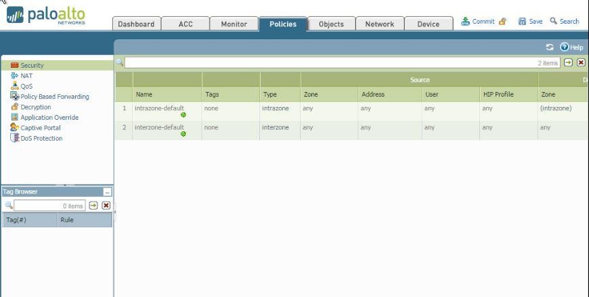
Task: Click the refresh icon next to Help
Action: (x=550, y=47)
